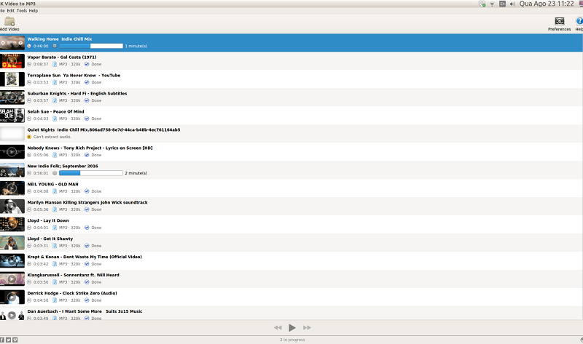Open the clock showing Qua Ago 23 11:22
583x344 pixels.
point(547,4)
